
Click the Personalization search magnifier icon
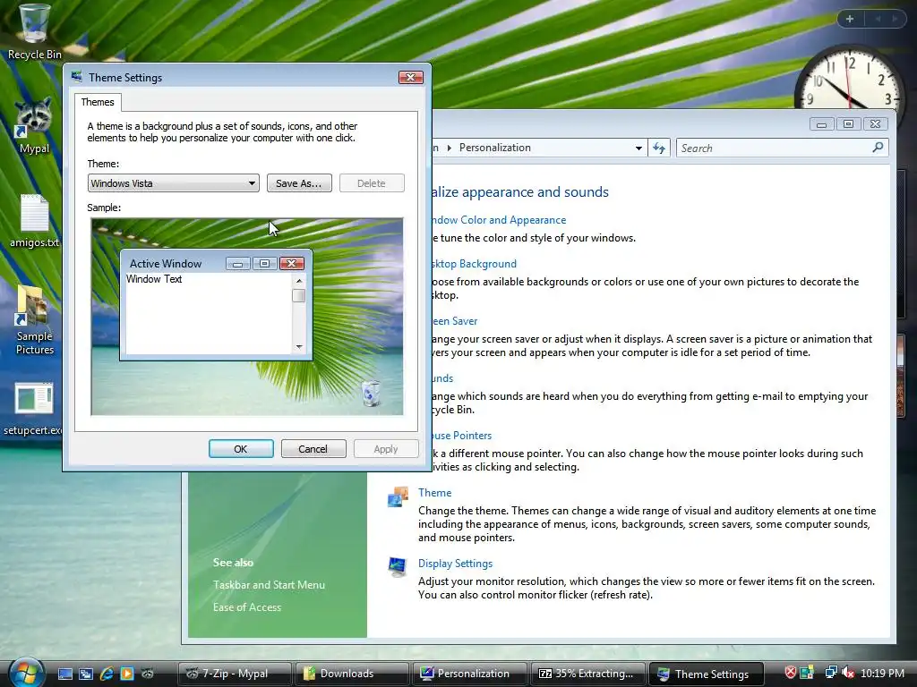coord(878,148)
